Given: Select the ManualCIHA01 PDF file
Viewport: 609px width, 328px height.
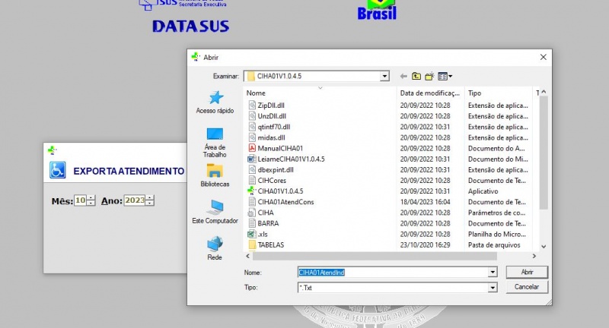Looking at the screenshot, I should pos(280,148).
